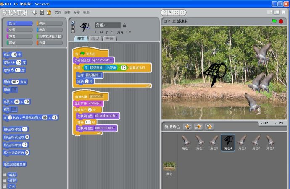The height and width of the screenshot is (189, 290).
Task: Select 角色4 net sprite thumbnail
Action: (228, 142)
